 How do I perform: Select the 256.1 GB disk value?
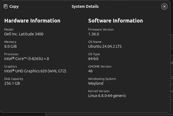tap(12, 83)
